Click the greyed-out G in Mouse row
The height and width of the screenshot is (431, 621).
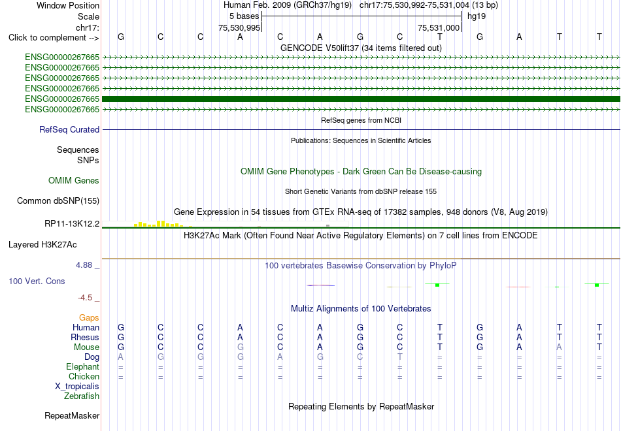pyautogui.click(x=240, y=347)
